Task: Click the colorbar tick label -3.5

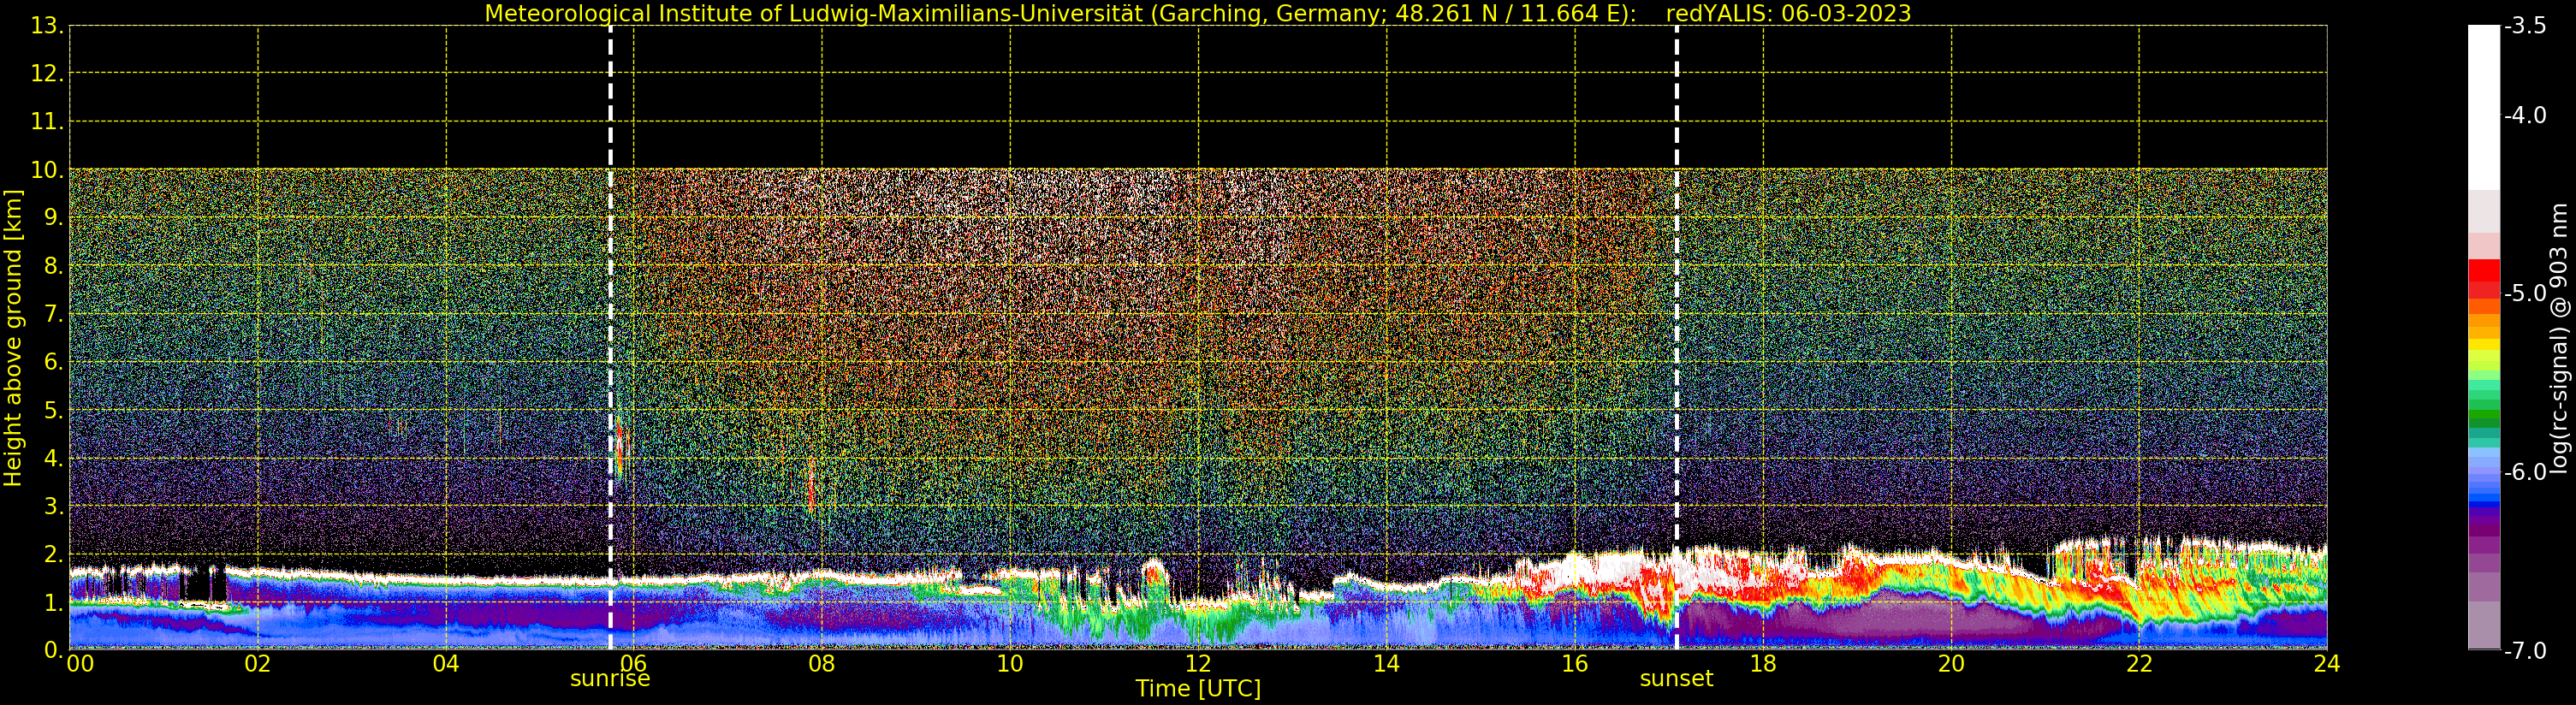Action: (x=2525, y=26)
